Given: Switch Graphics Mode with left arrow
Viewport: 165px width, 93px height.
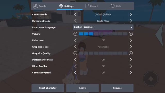Looking at the screenshot, I should [x=75, y=47].
